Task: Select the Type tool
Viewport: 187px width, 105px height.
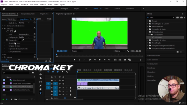Action: tap(41, 93)
